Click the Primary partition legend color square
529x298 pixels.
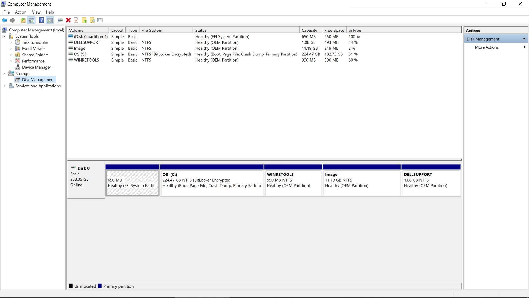click(100, 286)
